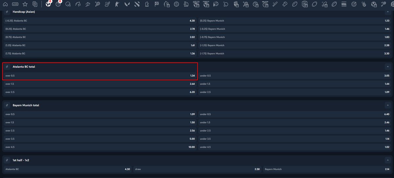Pick (0.75) Atalanta BC handicap 2.02
This screenshot has height=178, width=394.
point(100,37)
